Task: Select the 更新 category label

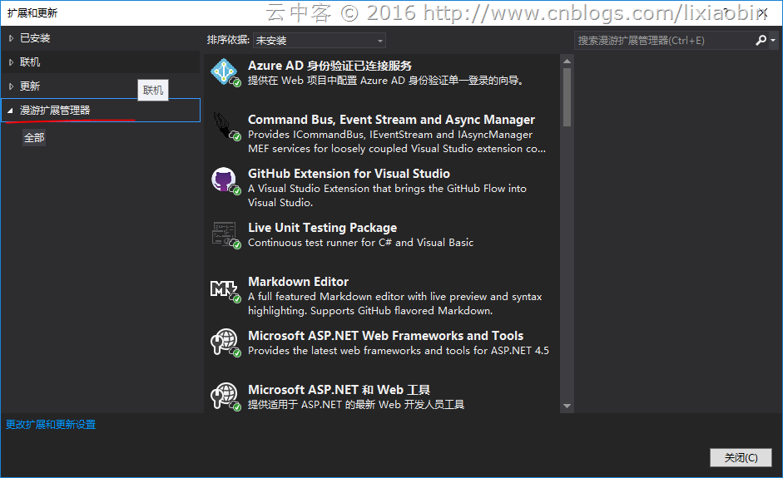Action: (30, 86)
